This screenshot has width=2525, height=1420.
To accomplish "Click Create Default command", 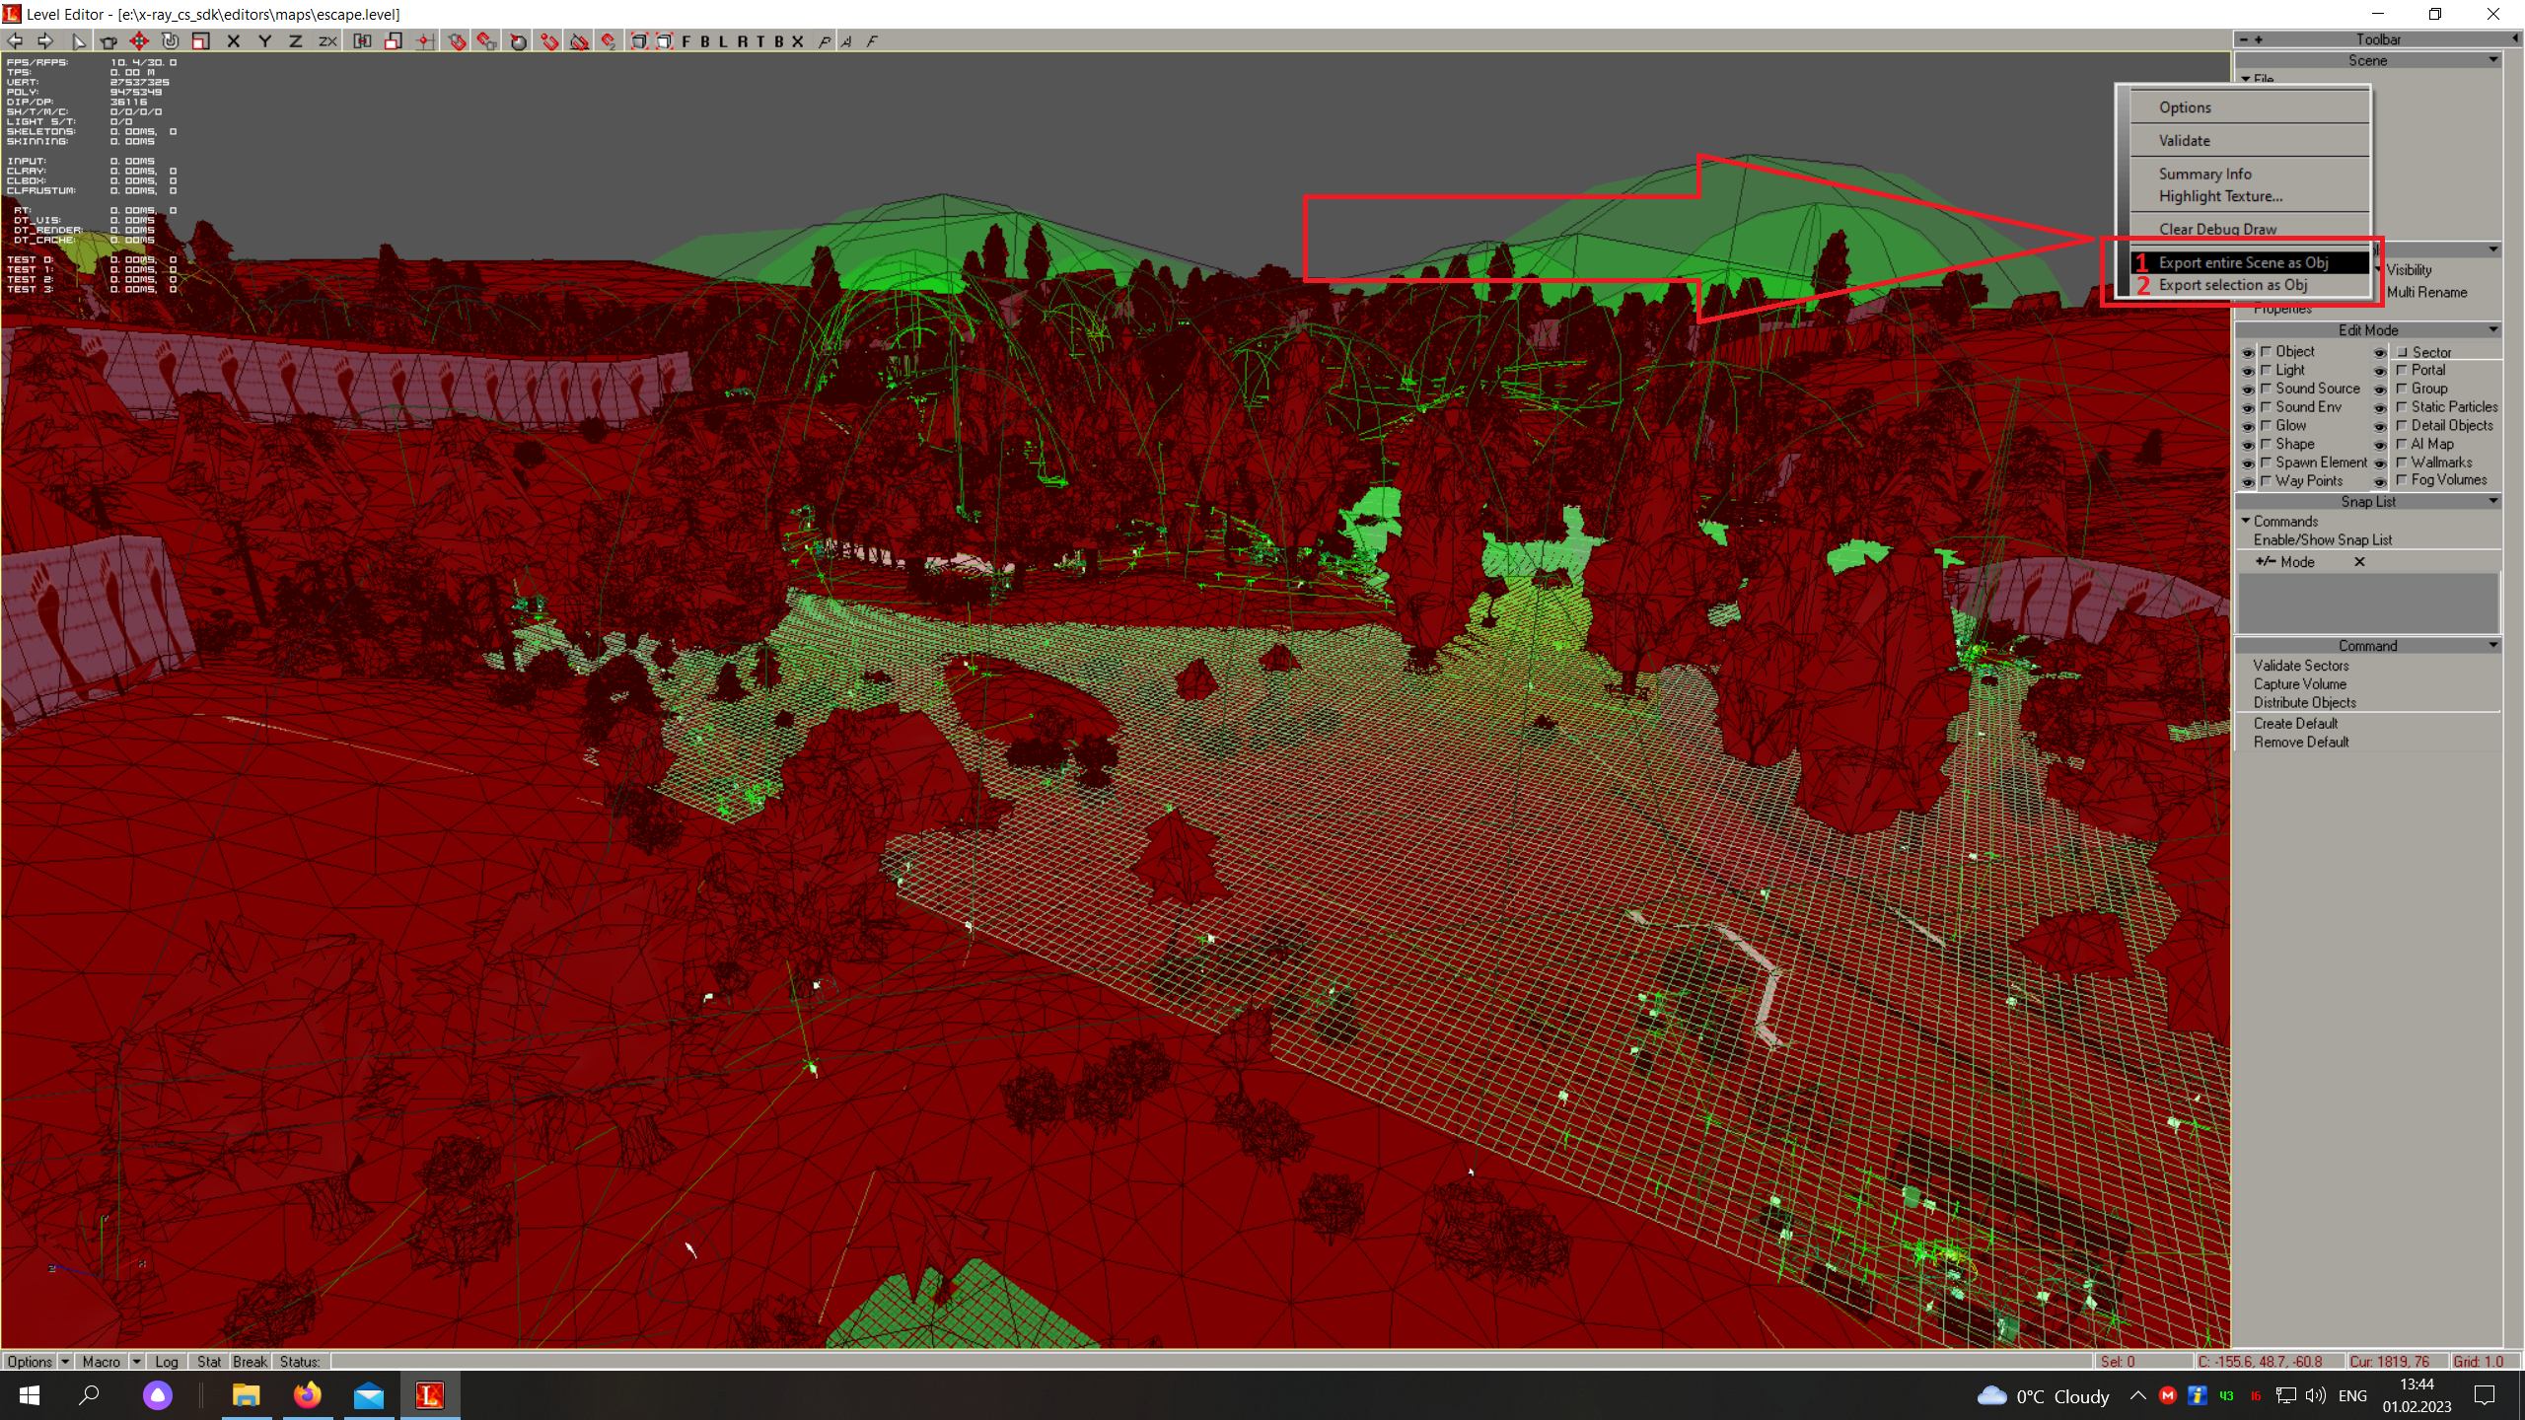I will [x=2296, y=724].
